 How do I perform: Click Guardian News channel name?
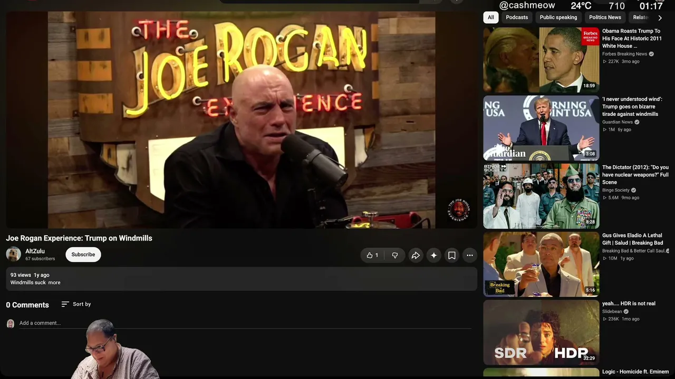click(618, 122)
